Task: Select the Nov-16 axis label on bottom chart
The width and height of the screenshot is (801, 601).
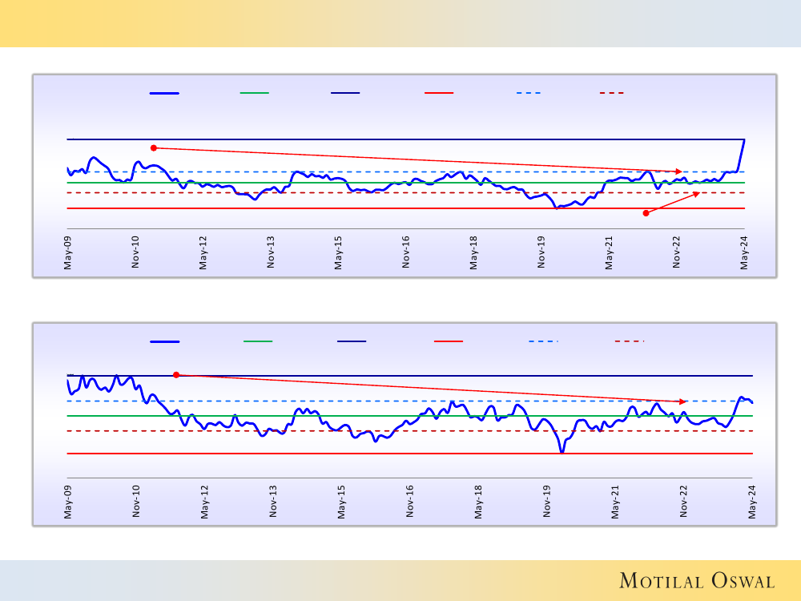Action: pos(410,502)
